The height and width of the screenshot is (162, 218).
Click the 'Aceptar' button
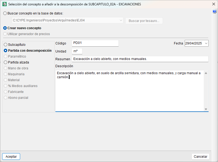pos(11,157)
